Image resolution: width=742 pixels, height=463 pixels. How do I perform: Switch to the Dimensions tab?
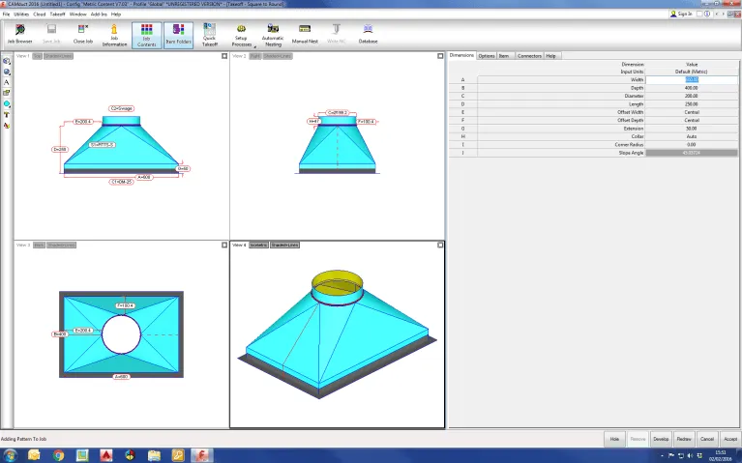tap(461, 55)
